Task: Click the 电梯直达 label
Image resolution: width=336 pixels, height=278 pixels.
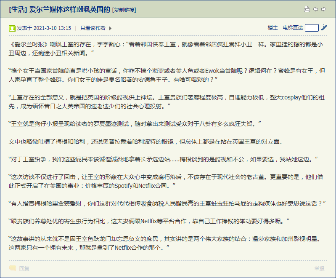Action: [293, 28]
